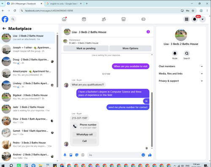The width and height of the screenshot is (211, 167).
Task: Click the Call button
Action: tap(84, 141)
